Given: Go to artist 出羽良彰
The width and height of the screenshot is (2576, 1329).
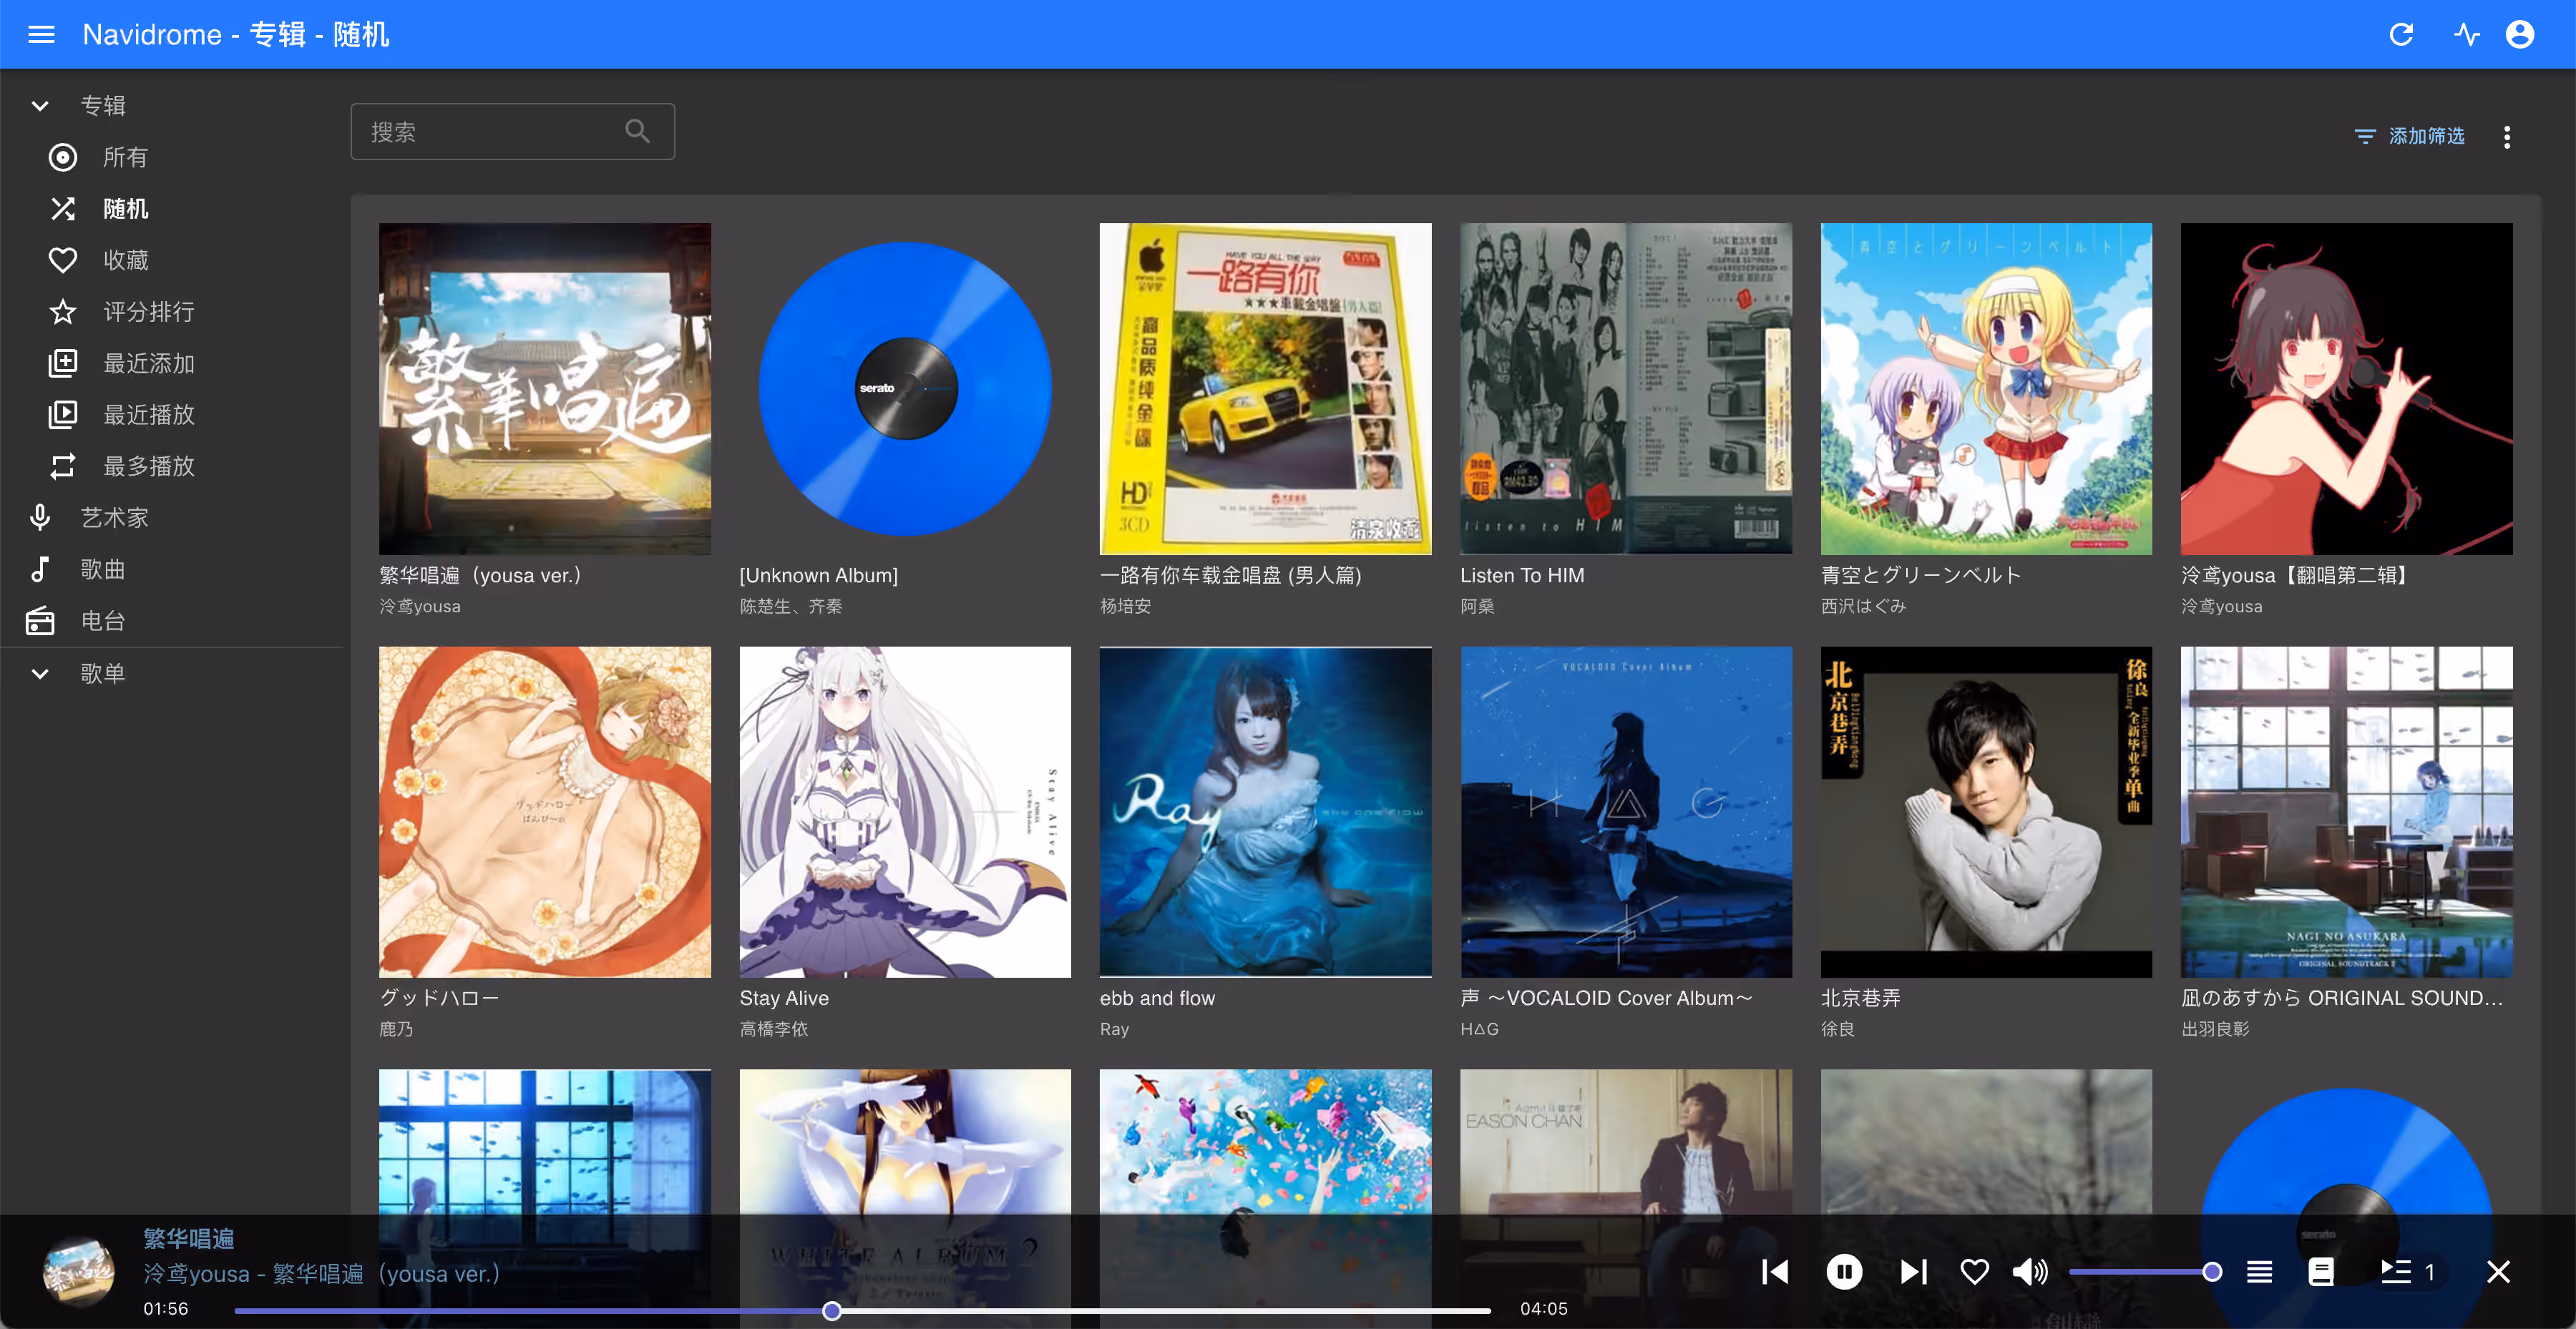Looking at the screenshot, I should 2215,1029.
